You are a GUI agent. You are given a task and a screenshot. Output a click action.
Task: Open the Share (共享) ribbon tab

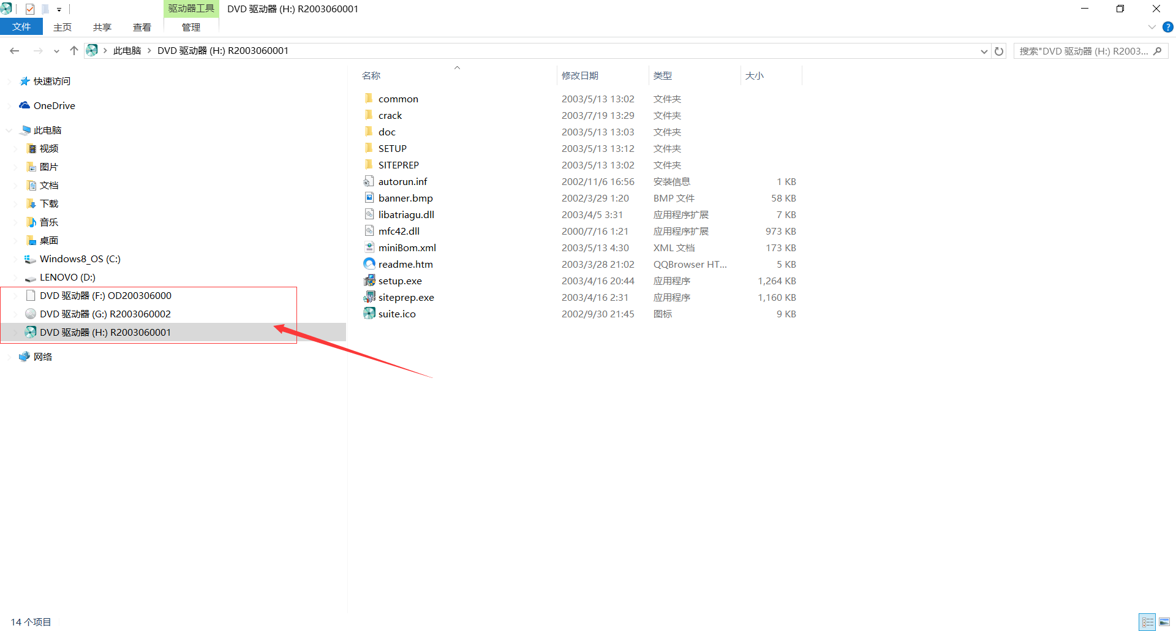pyautogui.click(x=102, y=27)
